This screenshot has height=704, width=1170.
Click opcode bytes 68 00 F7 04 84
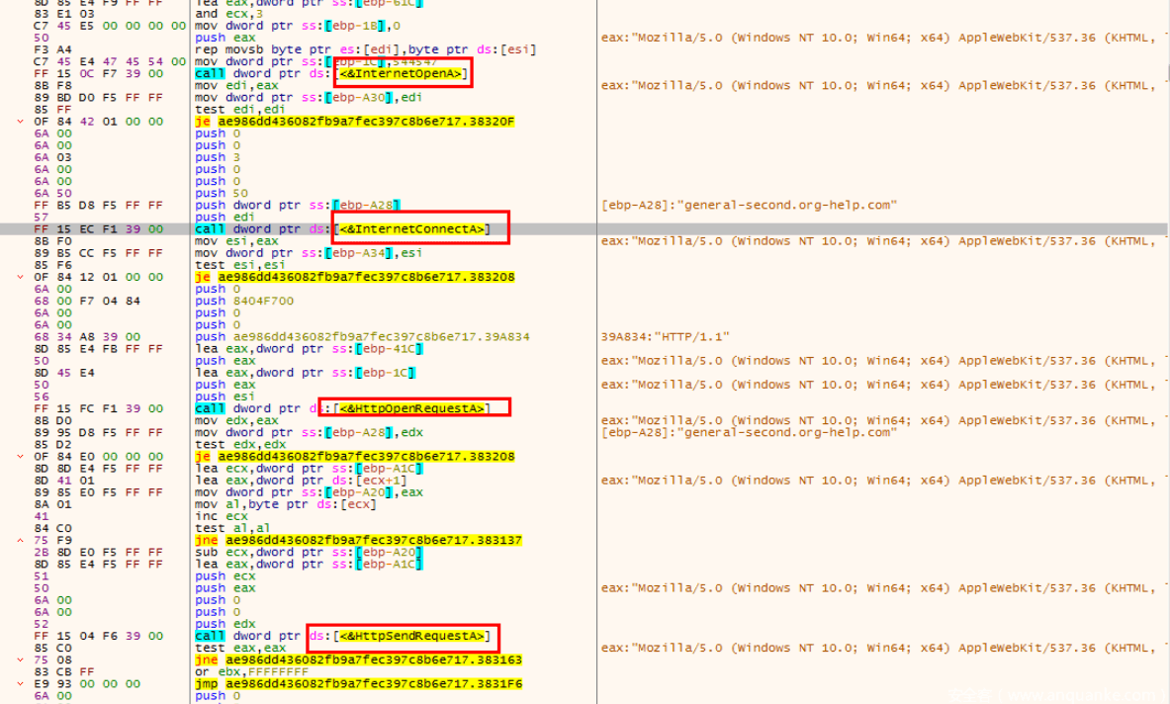point(87,301)
